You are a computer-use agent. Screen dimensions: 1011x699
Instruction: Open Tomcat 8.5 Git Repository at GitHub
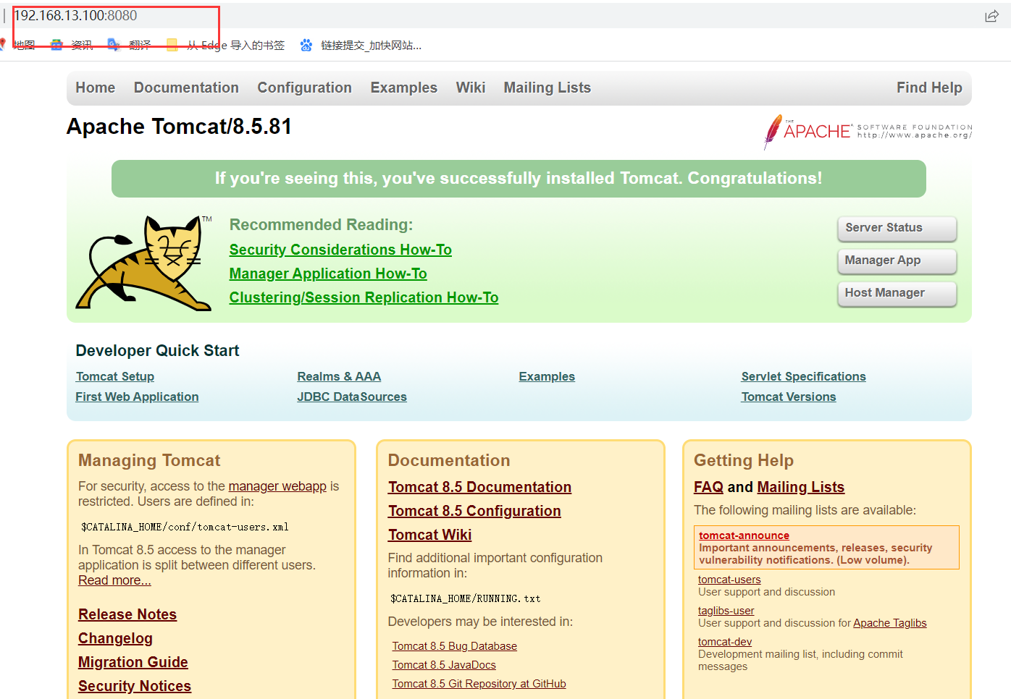point(479,684)
